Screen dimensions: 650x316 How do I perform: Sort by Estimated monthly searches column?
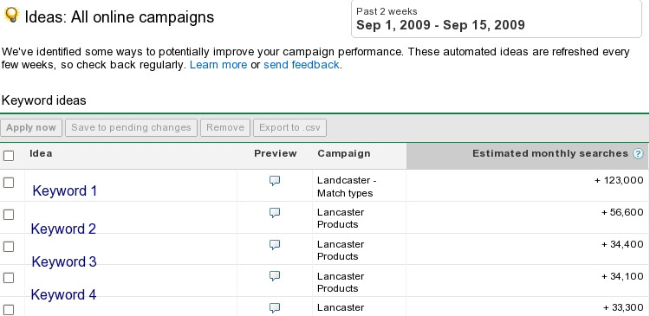pyautogui.click(x=550, y=153)
